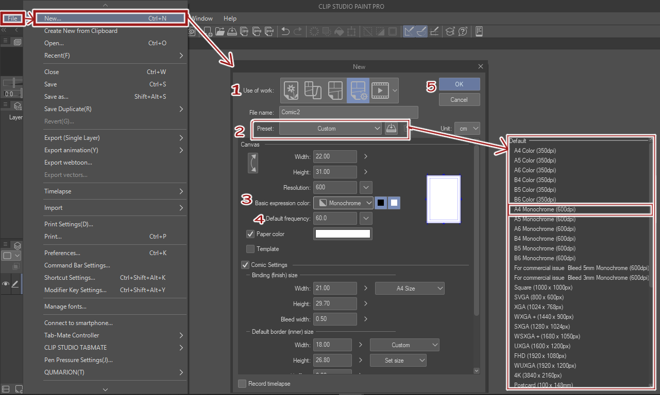Click the smartphone connect toolbar icon
Image resolution: width=660 pixels, height=395 pixels.
coord(479,31)
